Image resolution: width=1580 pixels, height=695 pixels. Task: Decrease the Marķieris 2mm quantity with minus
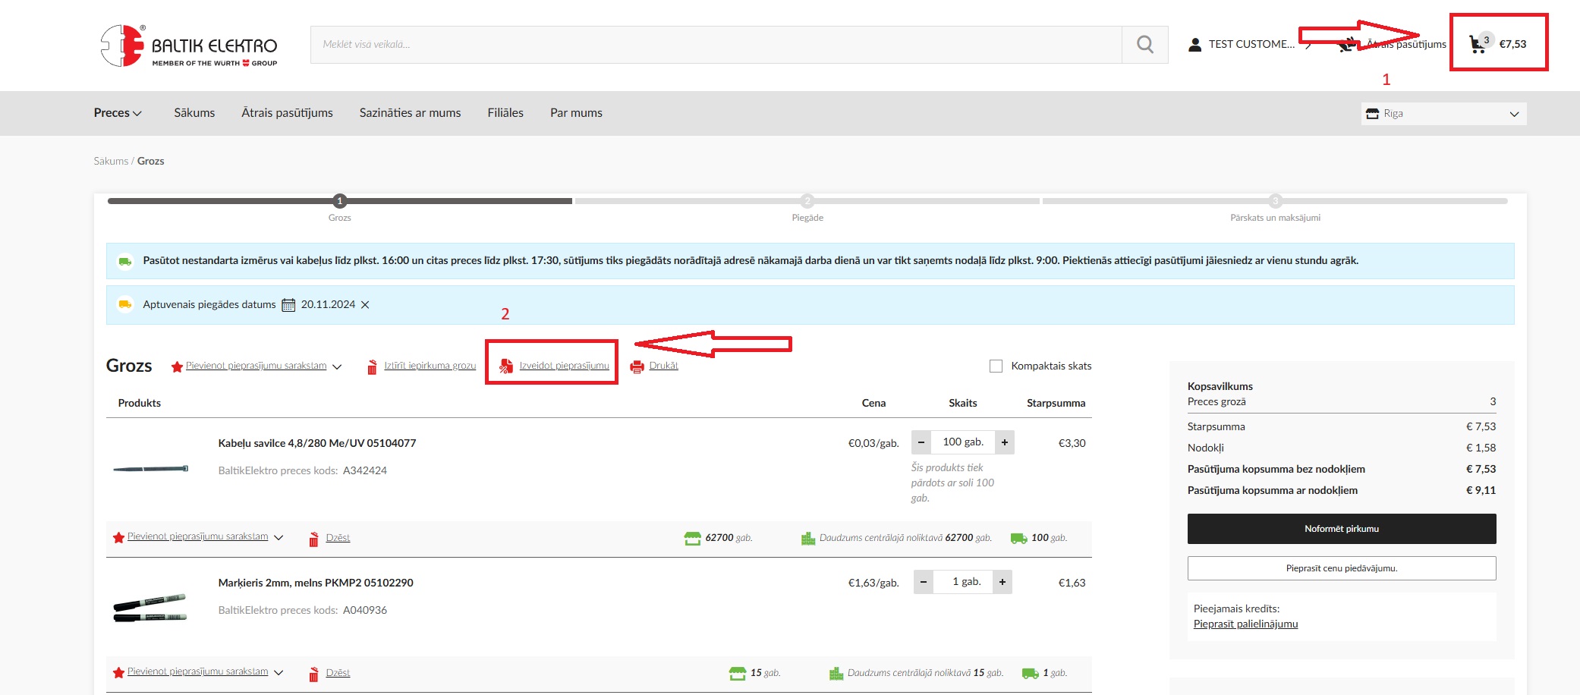point(923,582)
